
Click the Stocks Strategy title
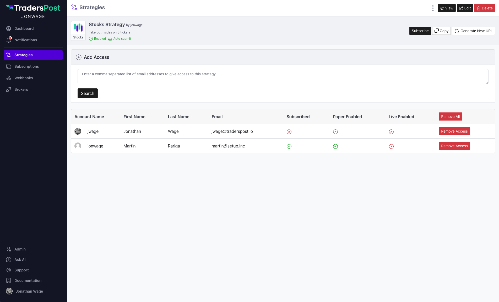[x=107, y=25]
